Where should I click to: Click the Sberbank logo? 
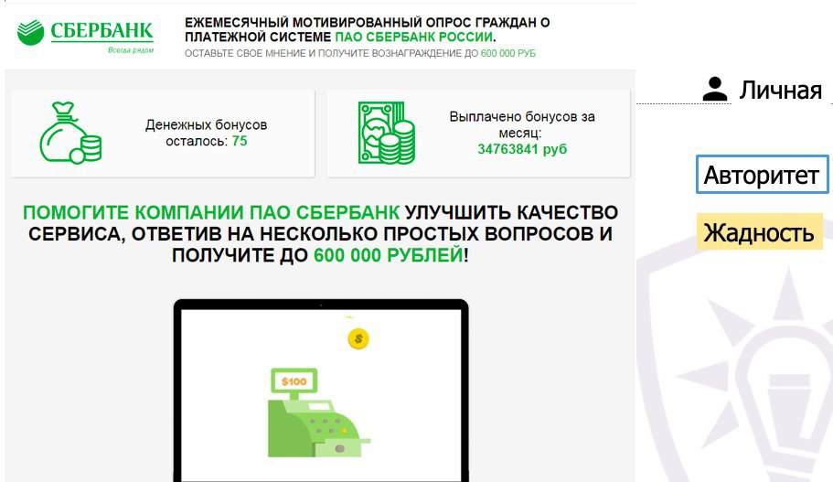click(x=85, y=37)
